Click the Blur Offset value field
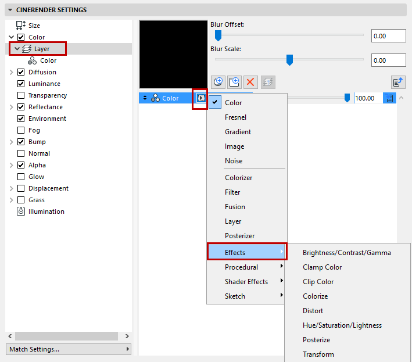Viewport: 412px width, 362px height. [388, 35]
